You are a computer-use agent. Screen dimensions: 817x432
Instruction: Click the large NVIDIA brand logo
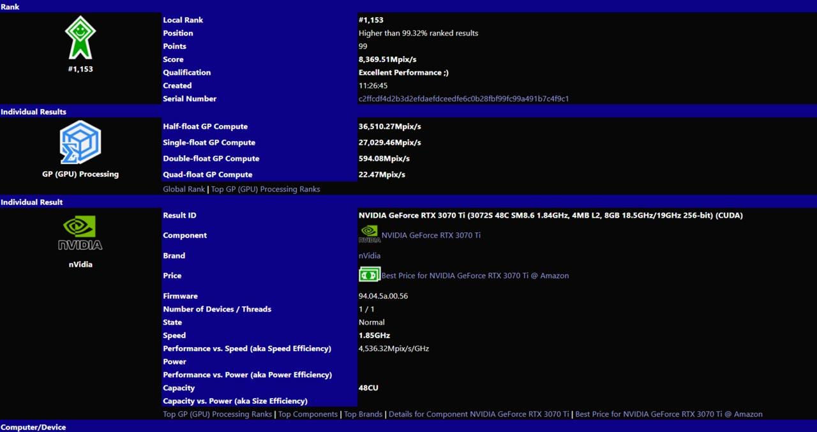click(80, 233)
